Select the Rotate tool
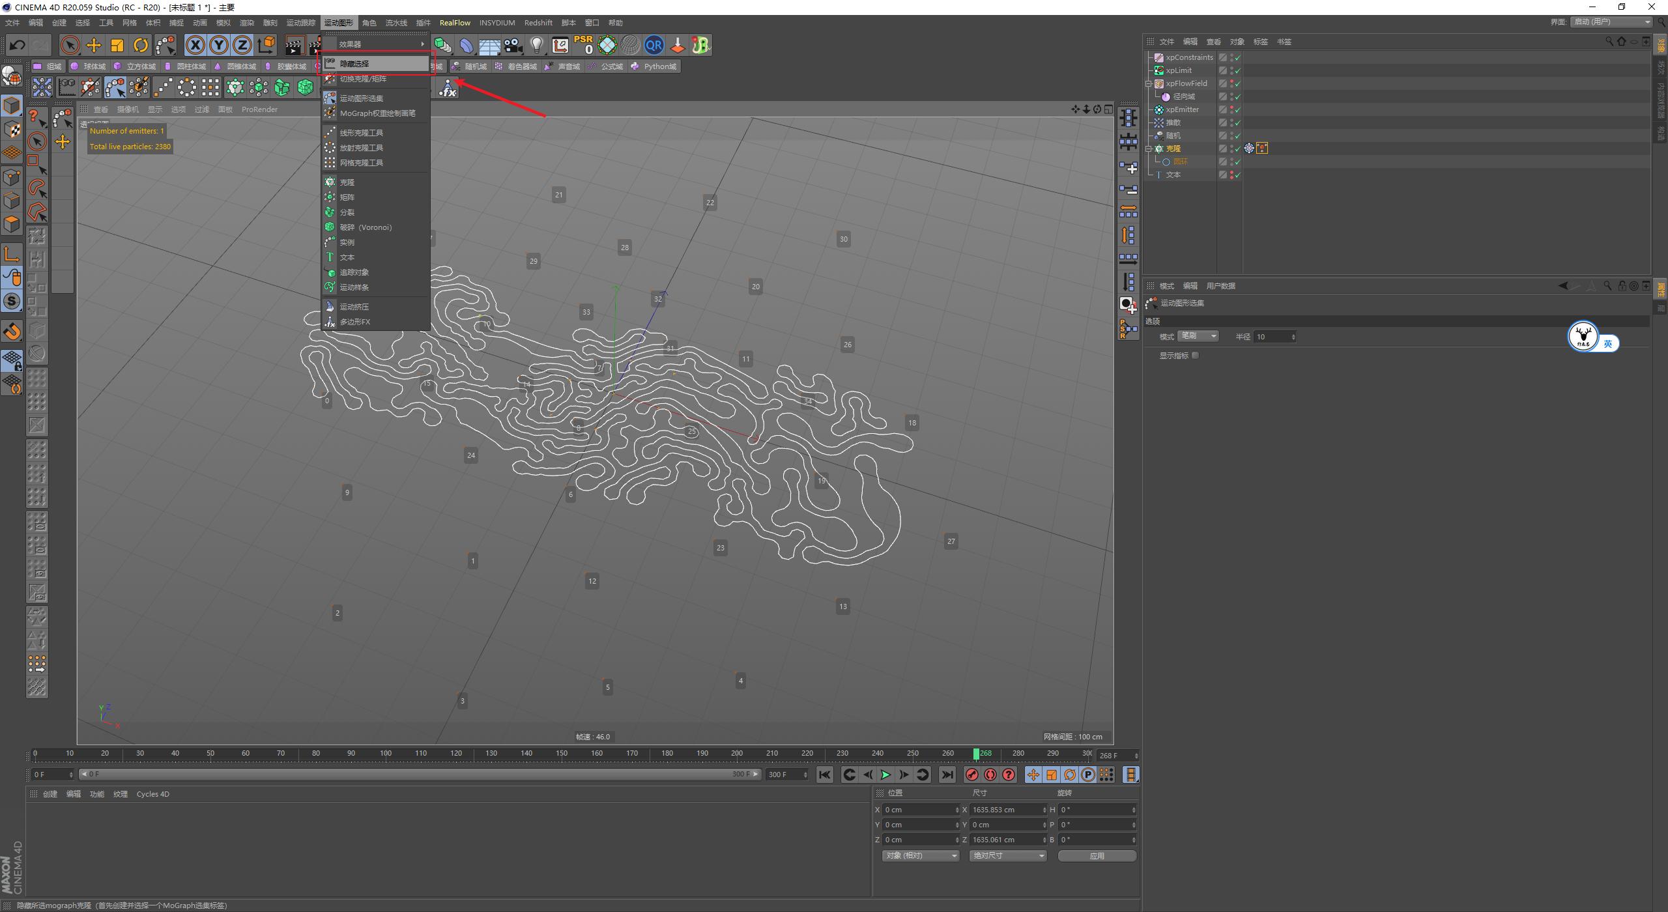The image size is (1668, 912). pos(141,45)
